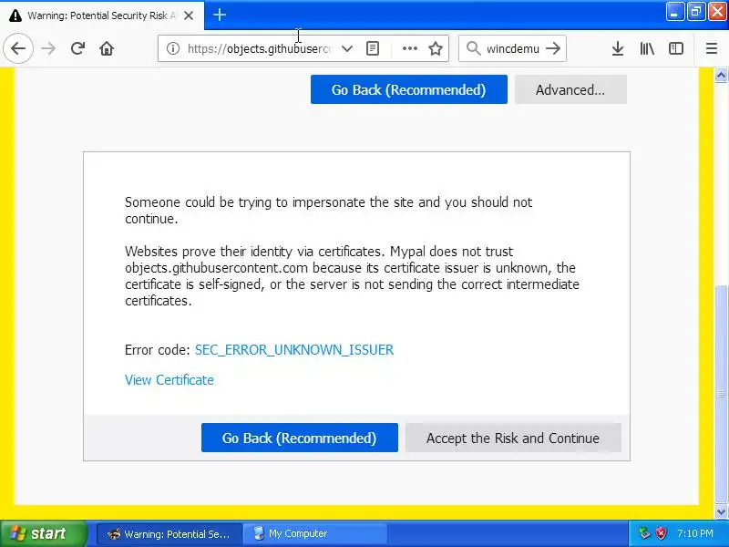
Task: Click the scrollbar down arrow
Action: tap(721, 512)
